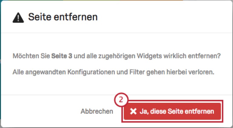Click the word Filter in the warning

(x=137, y=72)
